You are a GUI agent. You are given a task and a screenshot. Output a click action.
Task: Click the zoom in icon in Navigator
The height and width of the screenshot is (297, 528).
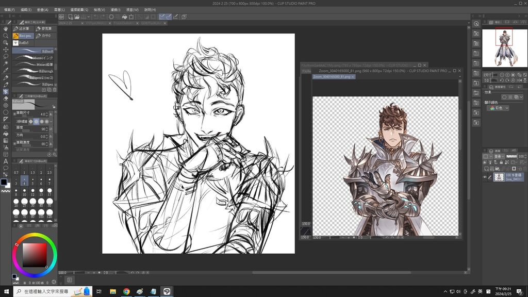point(507,75)
